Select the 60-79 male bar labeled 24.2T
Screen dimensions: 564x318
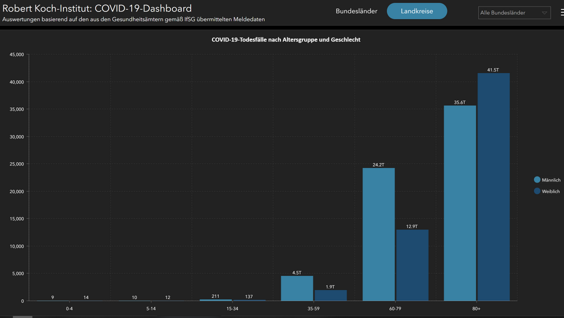pyautogui.click(x=378, y=234)
